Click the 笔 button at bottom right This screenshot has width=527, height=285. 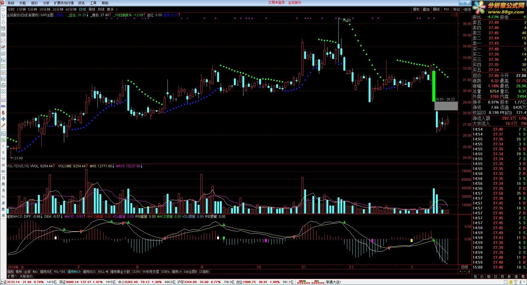pos(475,277)
